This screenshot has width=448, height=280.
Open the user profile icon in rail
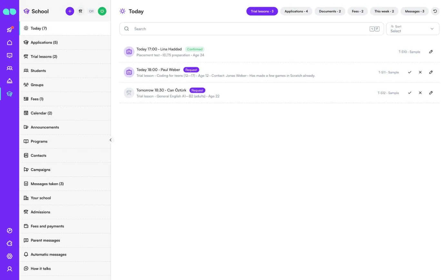point(10,269)
